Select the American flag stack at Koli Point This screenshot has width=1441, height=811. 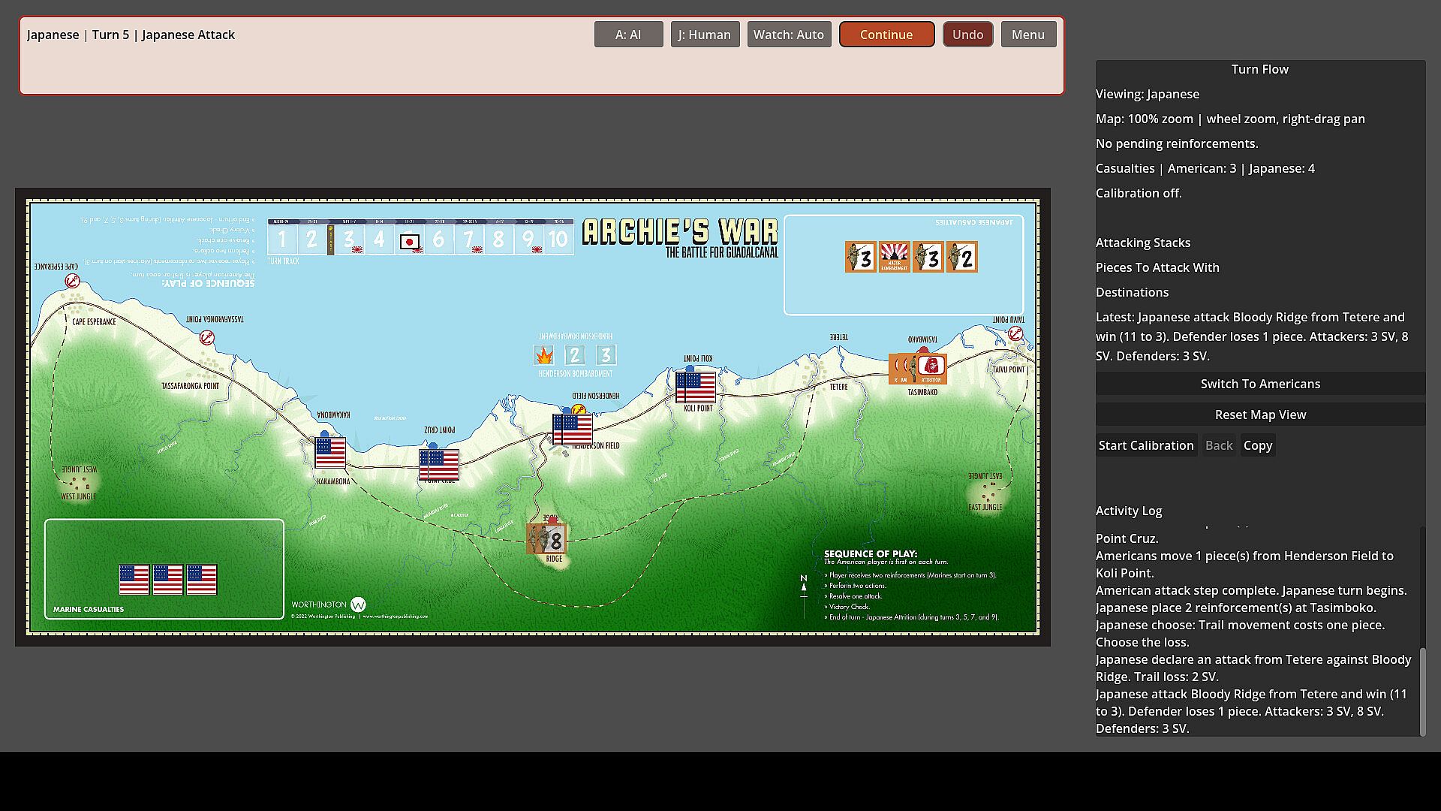pyautogui.click(x=696, y=387)
